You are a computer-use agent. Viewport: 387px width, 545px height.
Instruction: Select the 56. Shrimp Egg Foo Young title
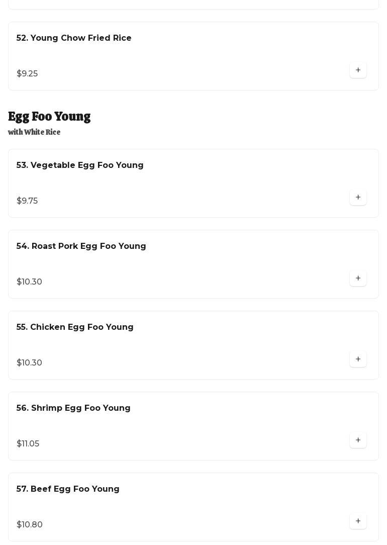coord(73,408)
